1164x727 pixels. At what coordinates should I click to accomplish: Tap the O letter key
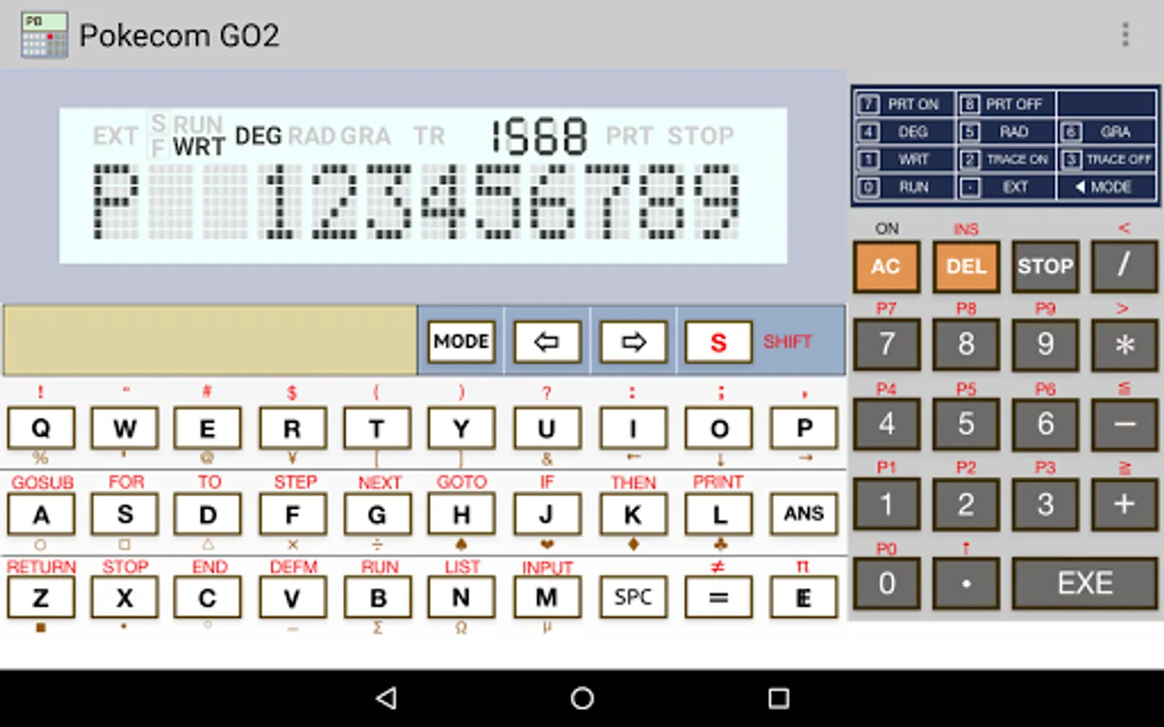click(x=719, y=428)
